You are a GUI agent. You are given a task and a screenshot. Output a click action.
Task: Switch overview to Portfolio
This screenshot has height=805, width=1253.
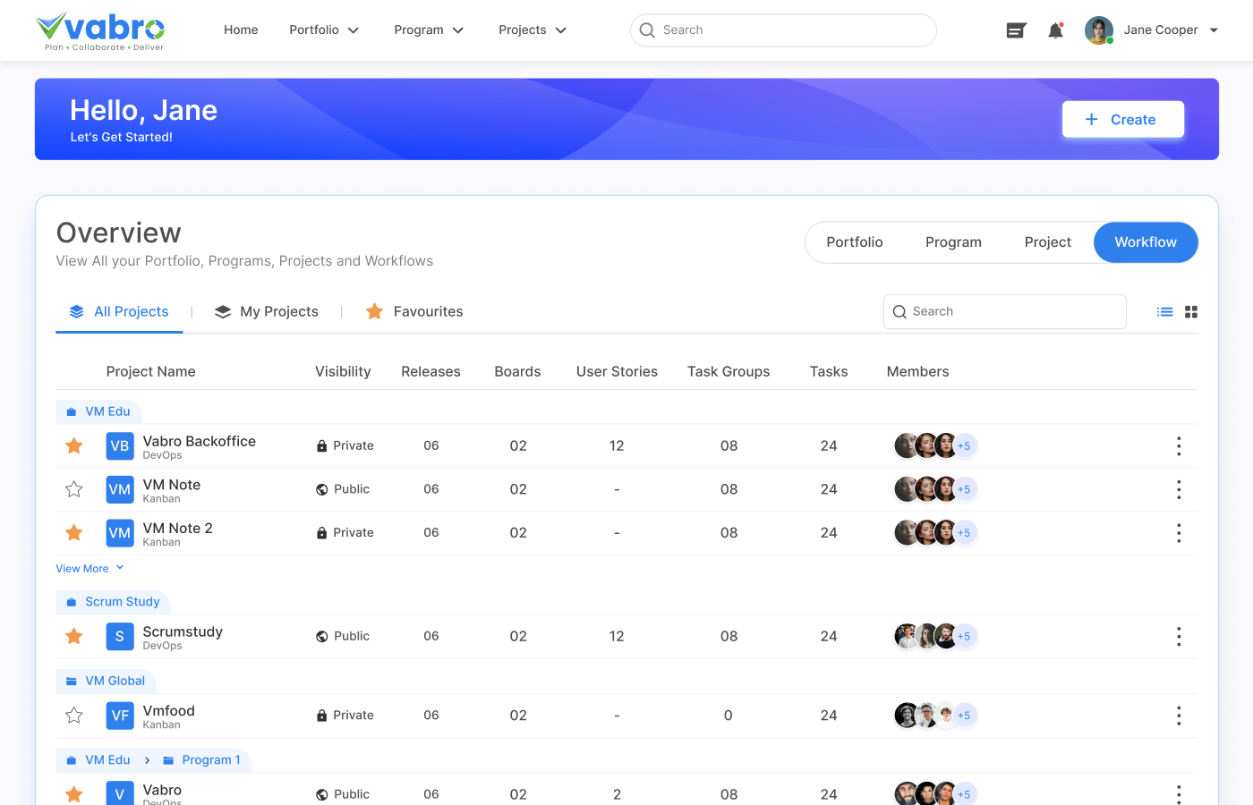pyautogui.click(x=855, y=242)
